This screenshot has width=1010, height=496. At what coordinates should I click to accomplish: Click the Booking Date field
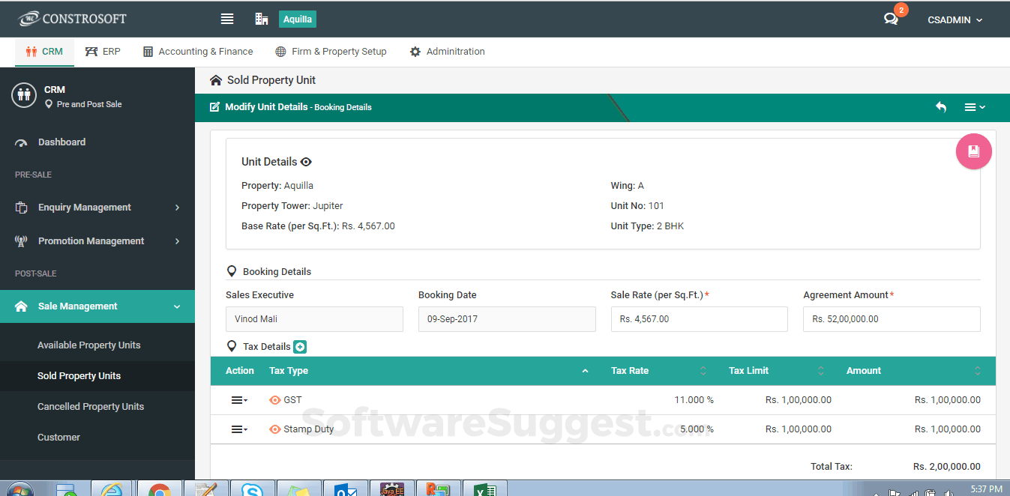507,318
